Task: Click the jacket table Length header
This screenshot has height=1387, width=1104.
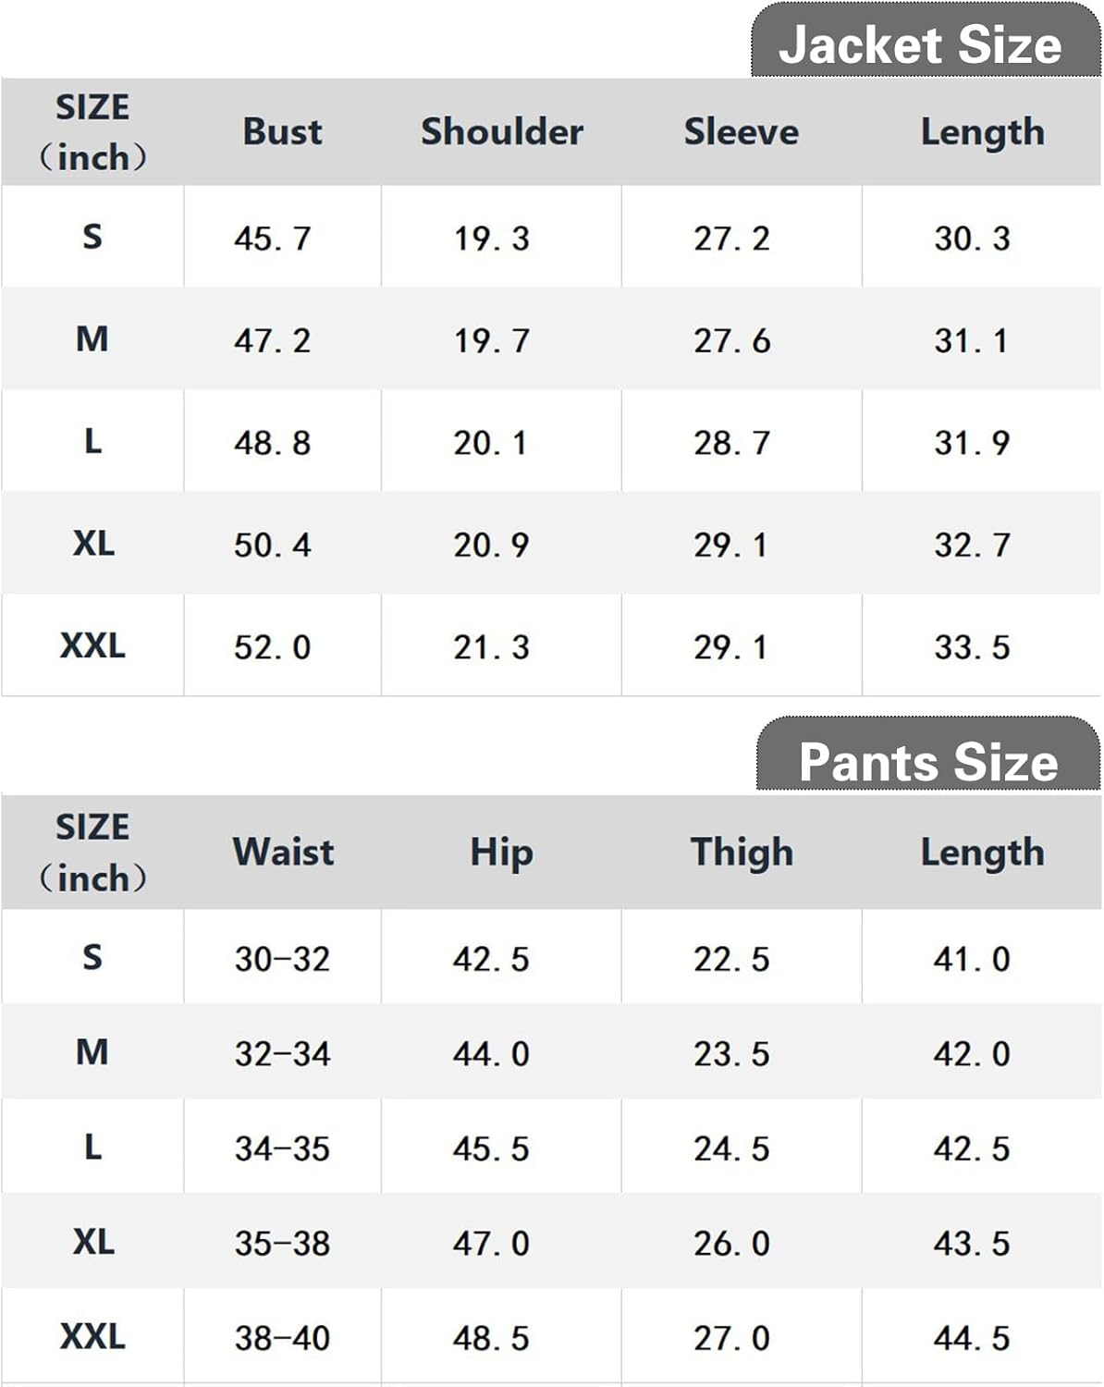Action: pyautogui.click(x=982, y=132)
